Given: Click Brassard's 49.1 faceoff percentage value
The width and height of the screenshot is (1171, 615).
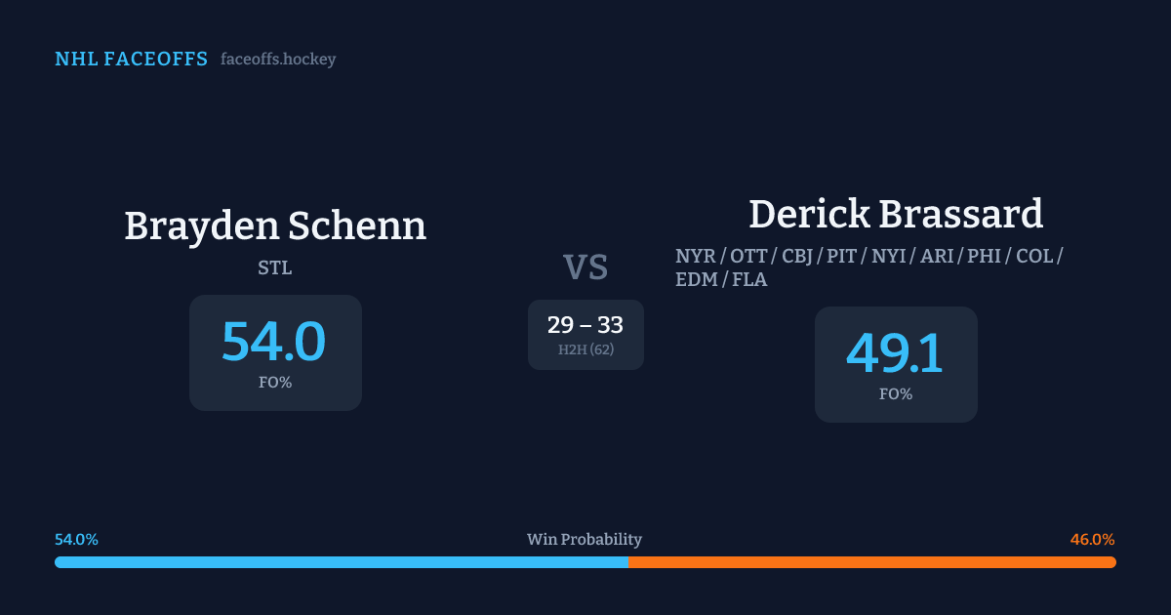Looking at the screenshot, I should (x=895, y=352).
